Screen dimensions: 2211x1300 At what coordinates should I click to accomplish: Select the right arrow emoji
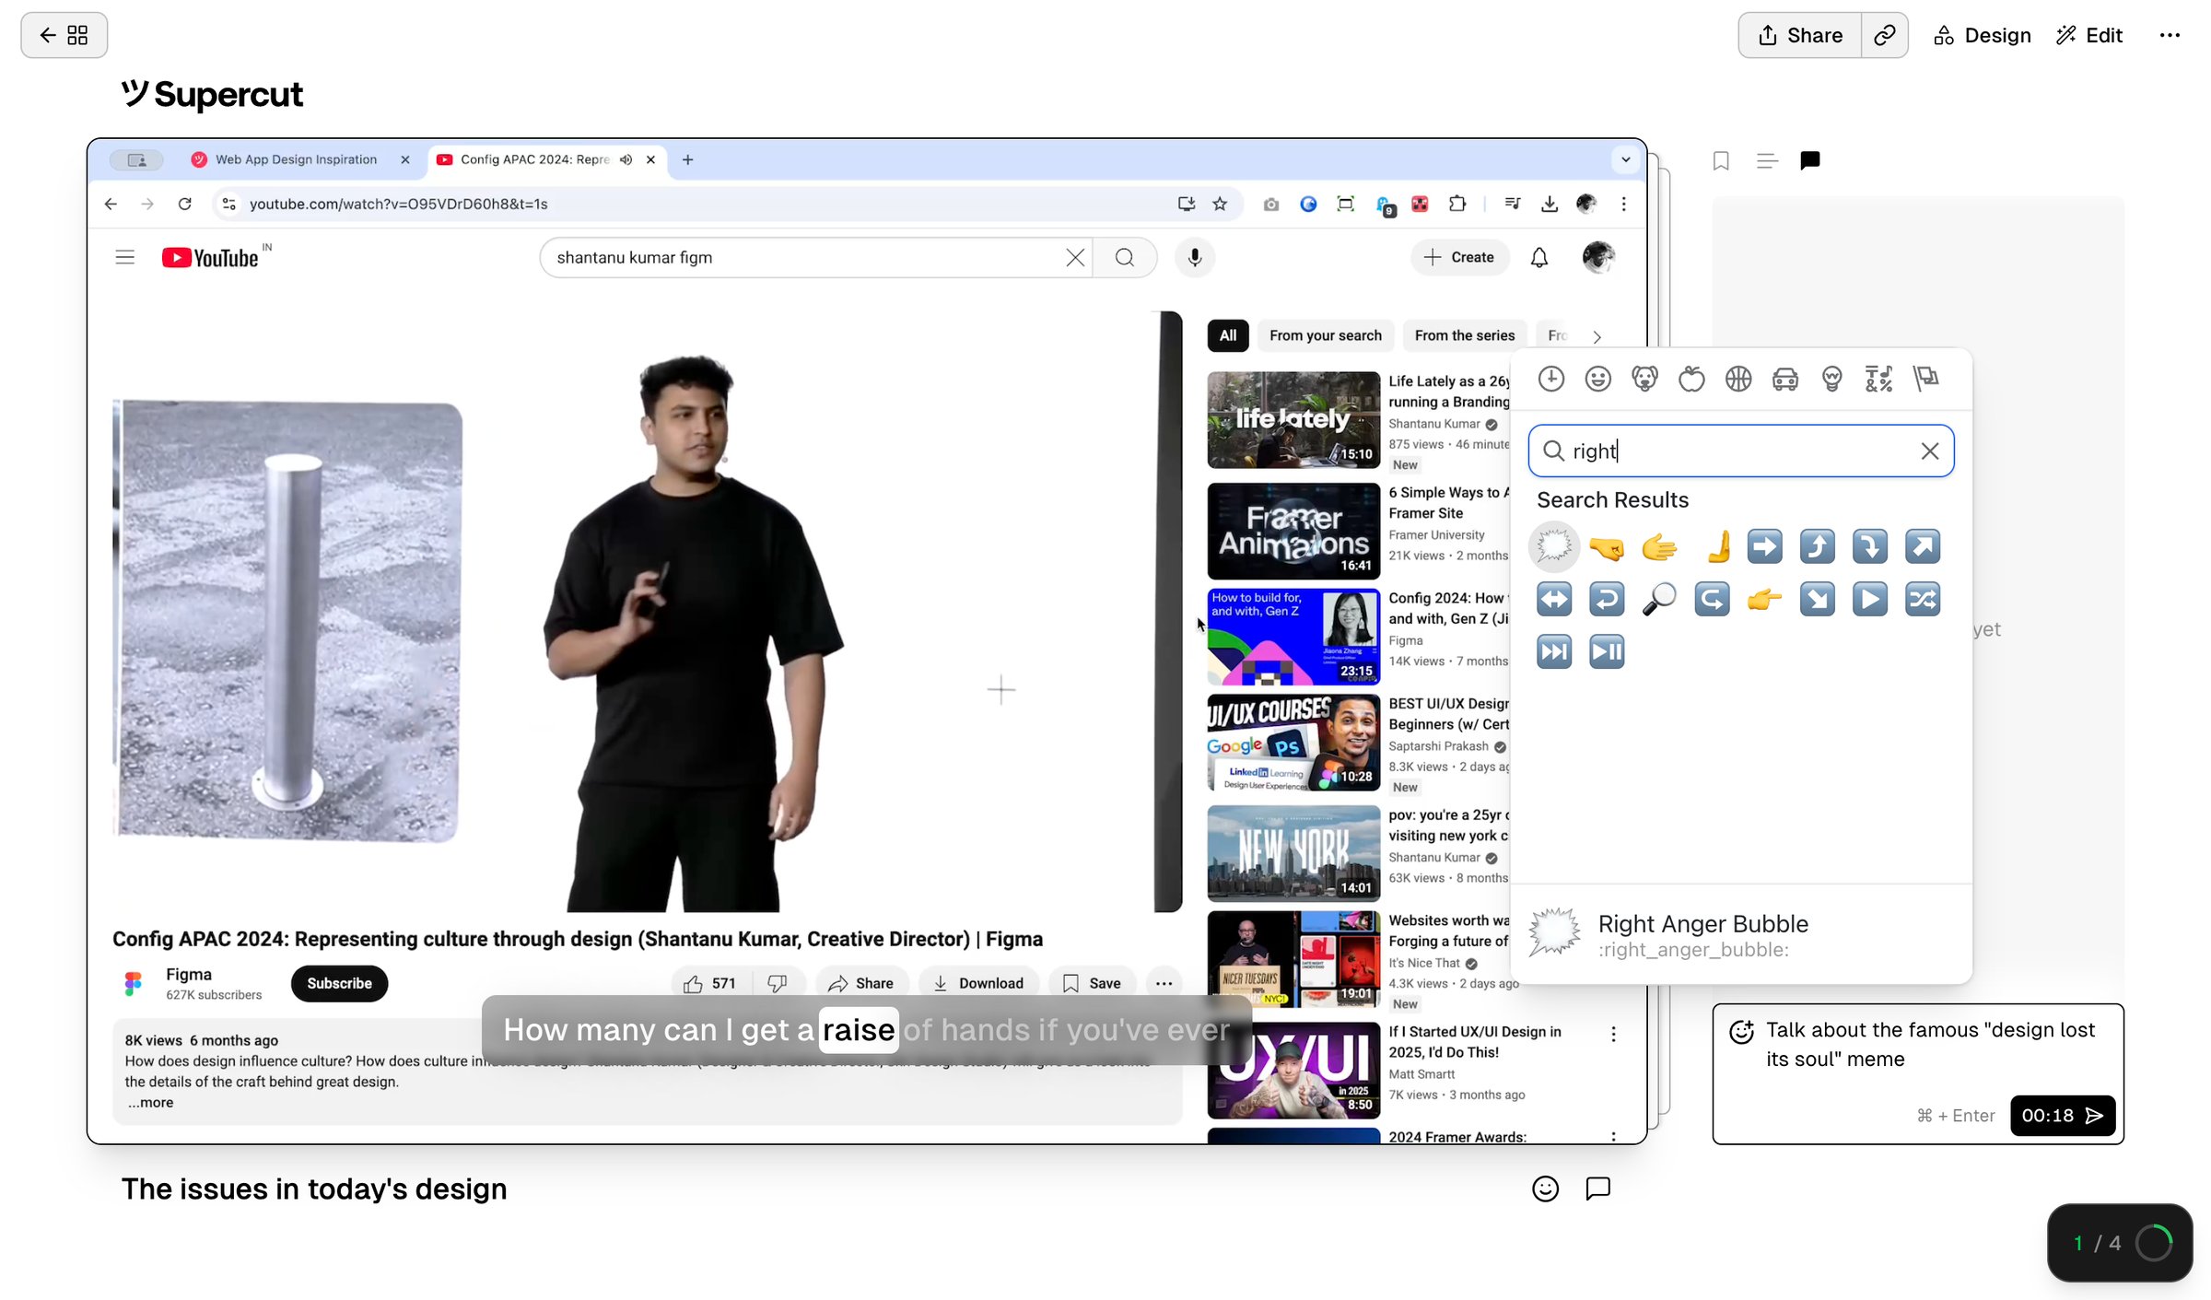pos(1764,547)
